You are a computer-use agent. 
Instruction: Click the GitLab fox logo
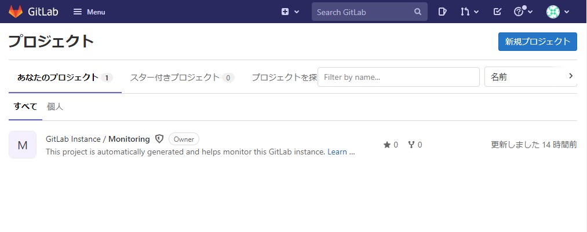click(x=16, y=12)
